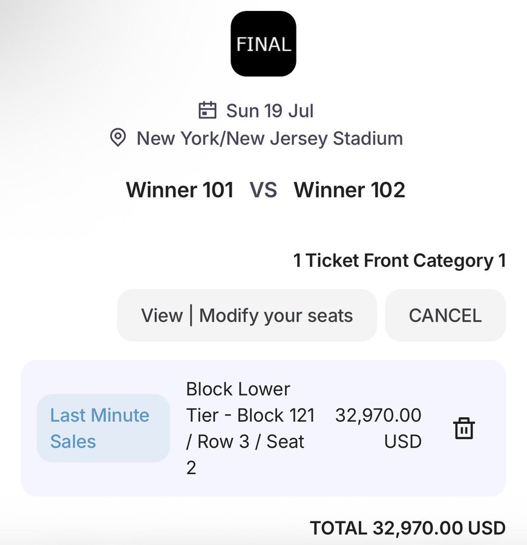Click the black FINAL badge

(x=263, y=44)
